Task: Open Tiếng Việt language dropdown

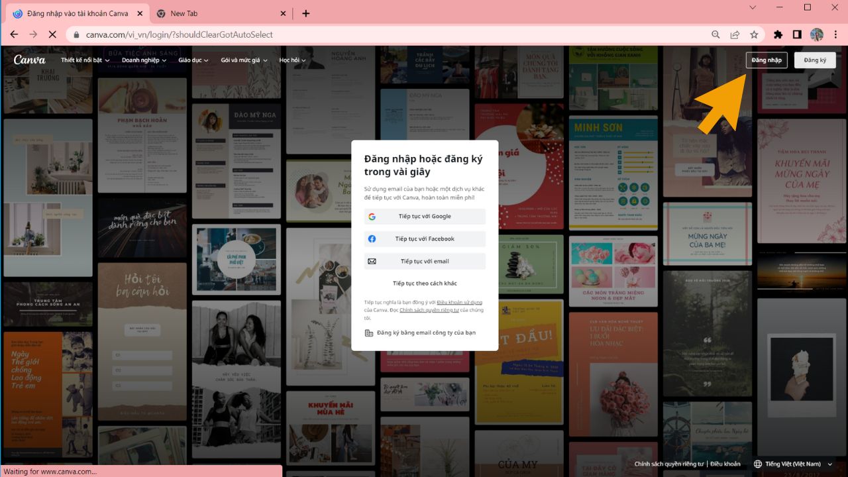Action: [794, 464]
